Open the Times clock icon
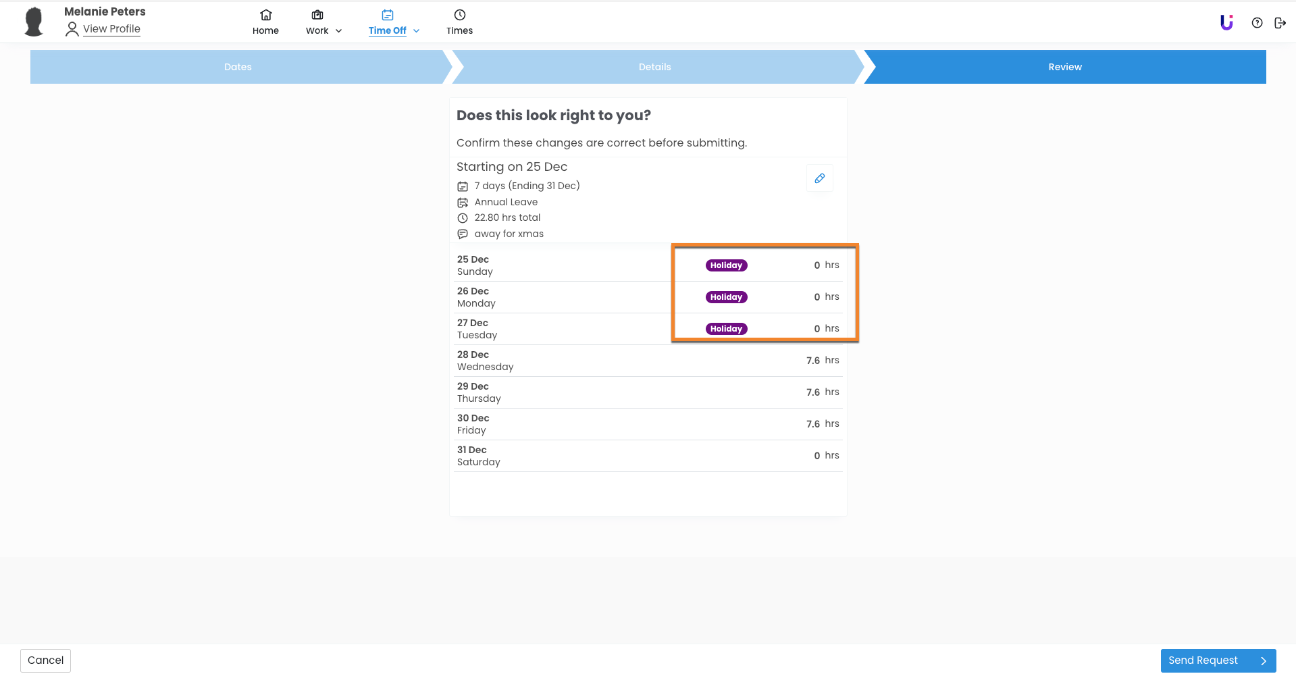The width and height of the screenshot is (1296, 676). coord(459,15)
